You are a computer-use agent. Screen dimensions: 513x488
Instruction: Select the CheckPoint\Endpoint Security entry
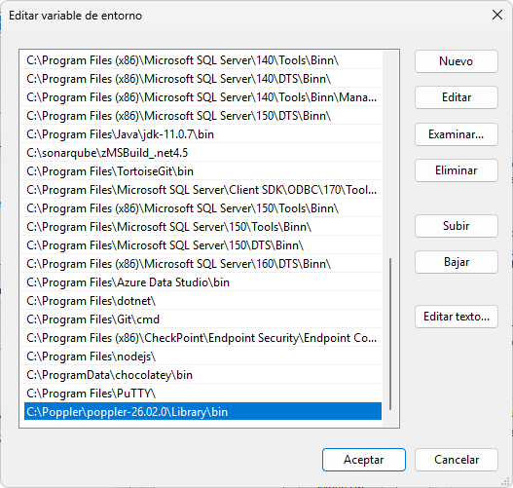202,338
